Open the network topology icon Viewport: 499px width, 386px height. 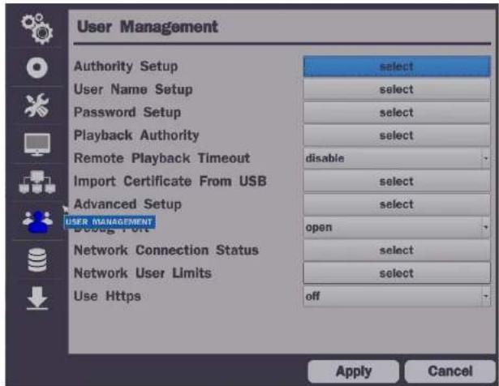click(37, 182)
